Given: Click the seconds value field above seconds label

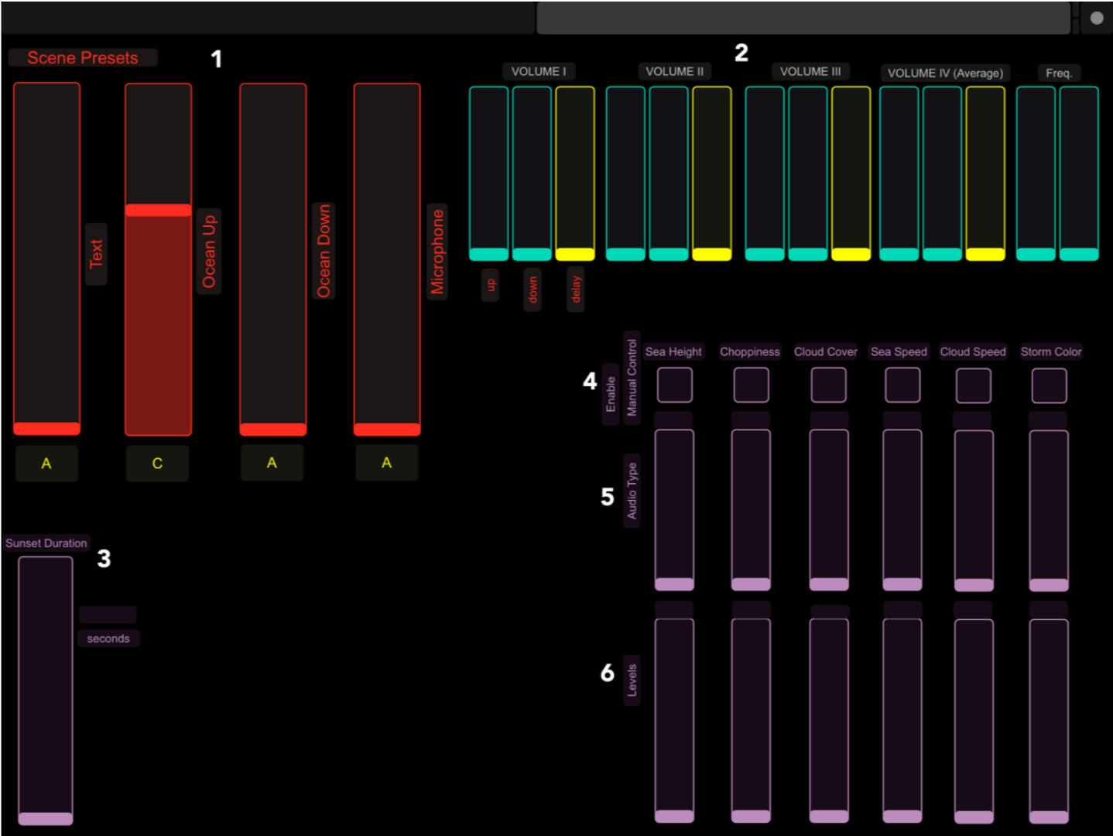Looking at the screenshot, I should coord(108,615).
